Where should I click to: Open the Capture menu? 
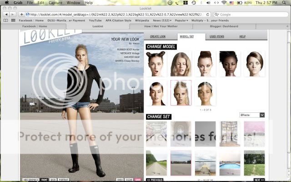tap(55, 3)
